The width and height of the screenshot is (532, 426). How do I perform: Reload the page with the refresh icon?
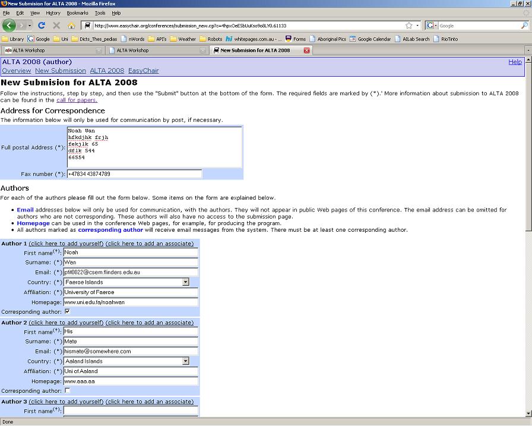coord(42,26)
